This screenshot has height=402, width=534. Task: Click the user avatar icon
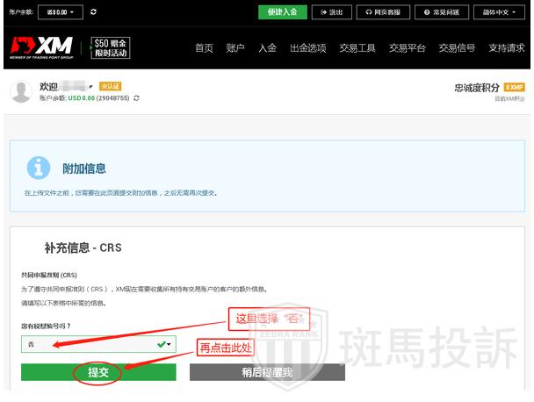(x=21, y=90)
